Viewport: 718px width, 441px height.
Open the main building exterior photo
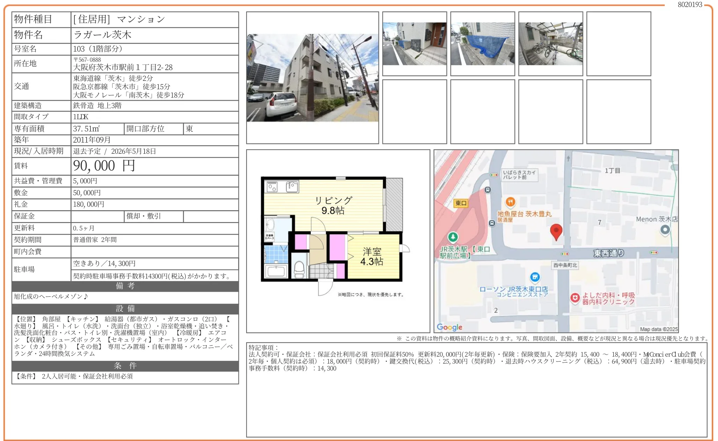tap(312, 78)
